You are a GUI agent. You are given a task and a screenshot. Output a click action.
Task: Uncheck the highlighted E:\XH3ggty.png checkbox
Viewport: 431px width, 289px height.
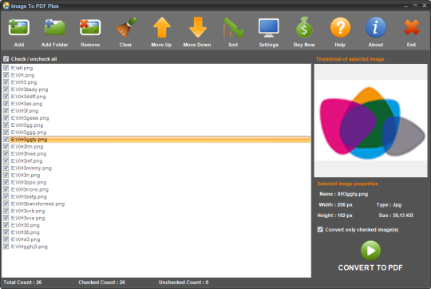tap(6, 139)
